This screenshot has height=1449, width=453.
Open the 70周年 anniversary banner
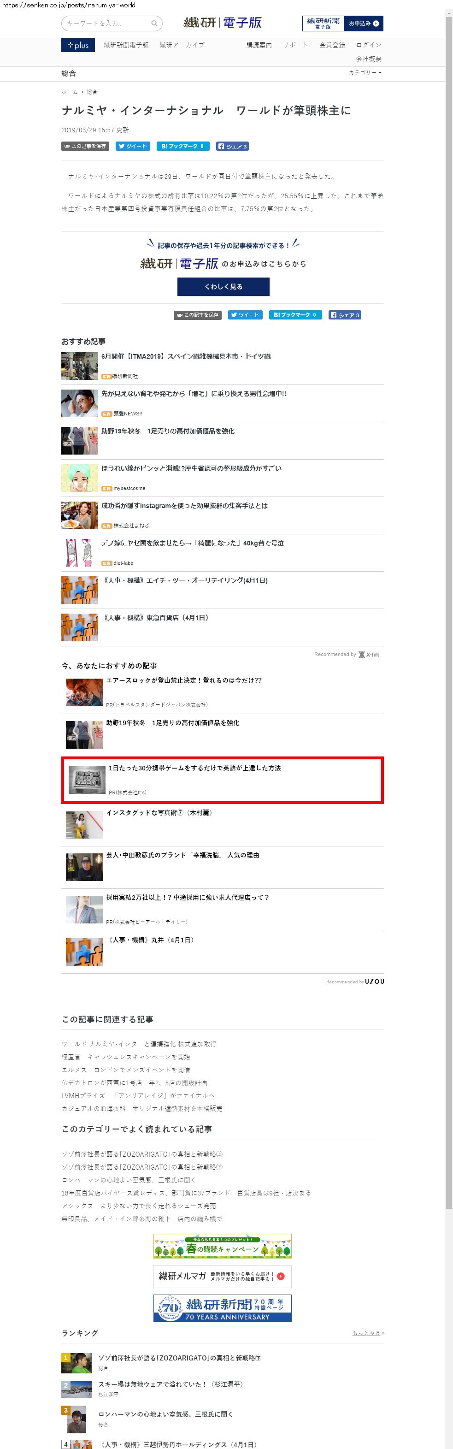pyautogui.click(x=223, y=1308)
